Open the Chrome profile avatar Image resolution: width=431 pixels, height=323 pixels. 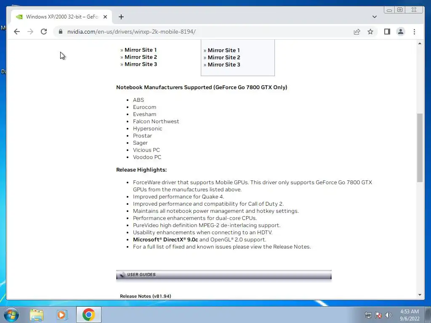(x=401, y=32)
